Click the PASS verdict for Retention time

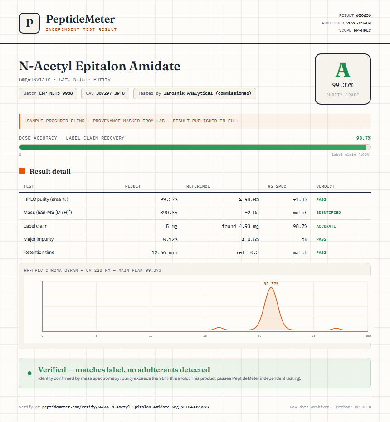tap(321, 252)
